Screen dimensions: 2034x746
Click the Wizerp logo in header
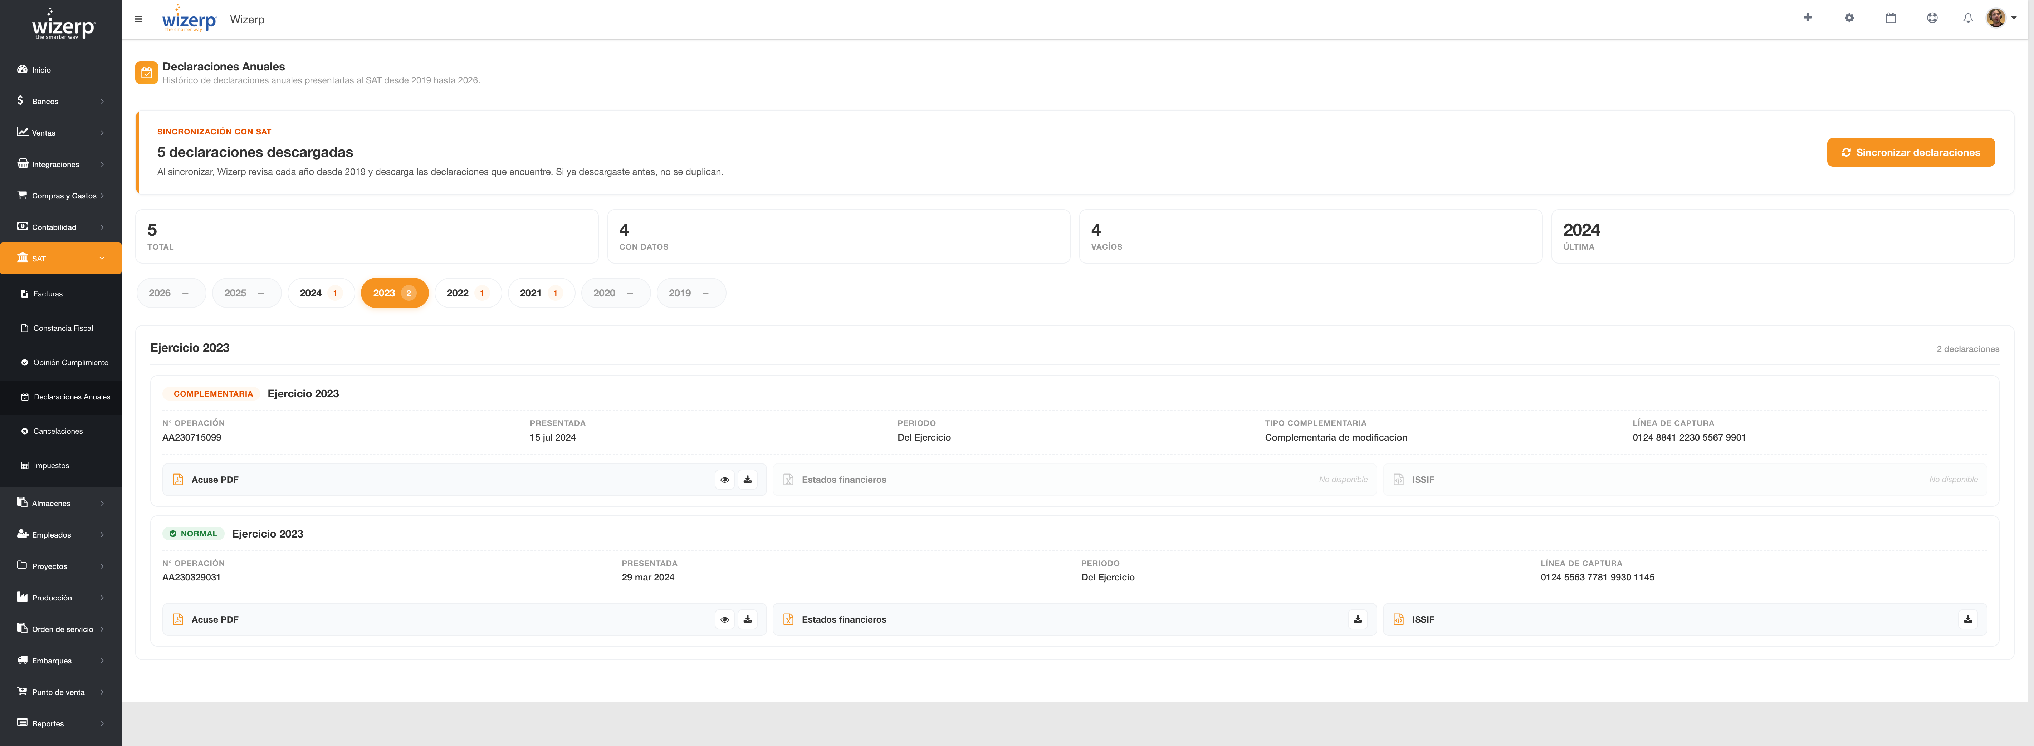tap(189, 19)
